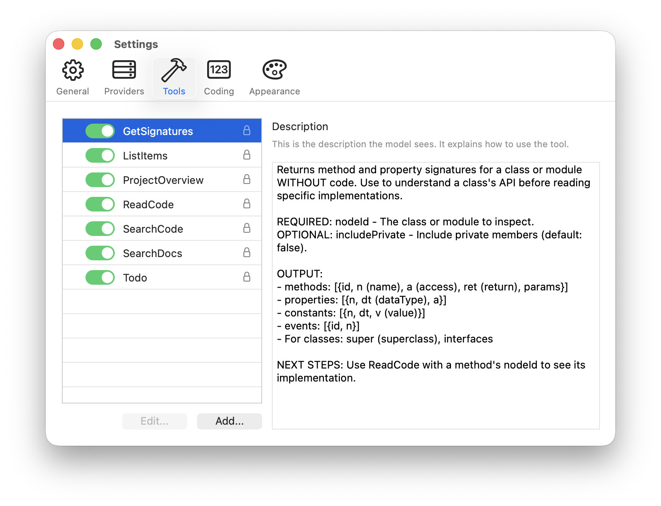Click the lock icon beside GetSignatures
This screenshot has height=506, width=661.
[x=247, y=131]
